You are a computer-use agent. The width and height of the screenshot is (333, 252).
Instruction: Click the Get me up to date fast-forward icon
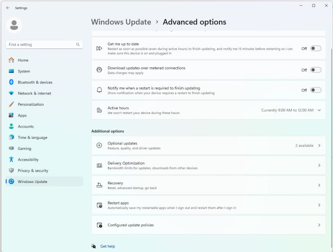tap(99, 48)
